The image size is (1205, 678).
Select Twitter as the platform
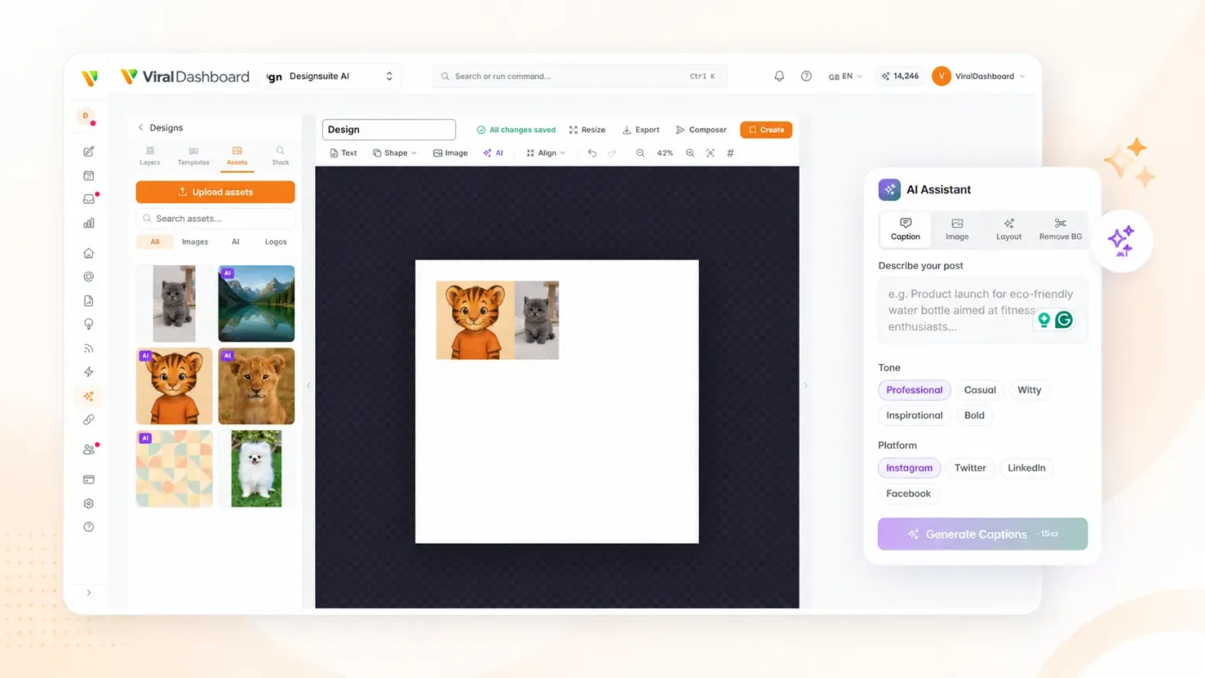tap(970, 468)
